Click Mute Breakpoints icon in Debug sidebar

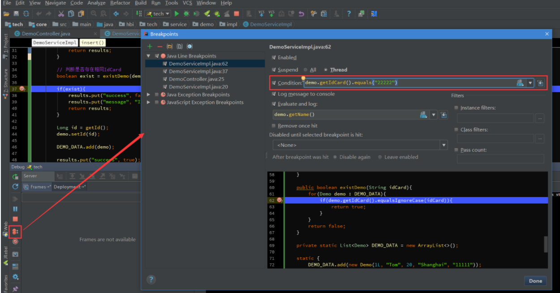tap(15, 241)
